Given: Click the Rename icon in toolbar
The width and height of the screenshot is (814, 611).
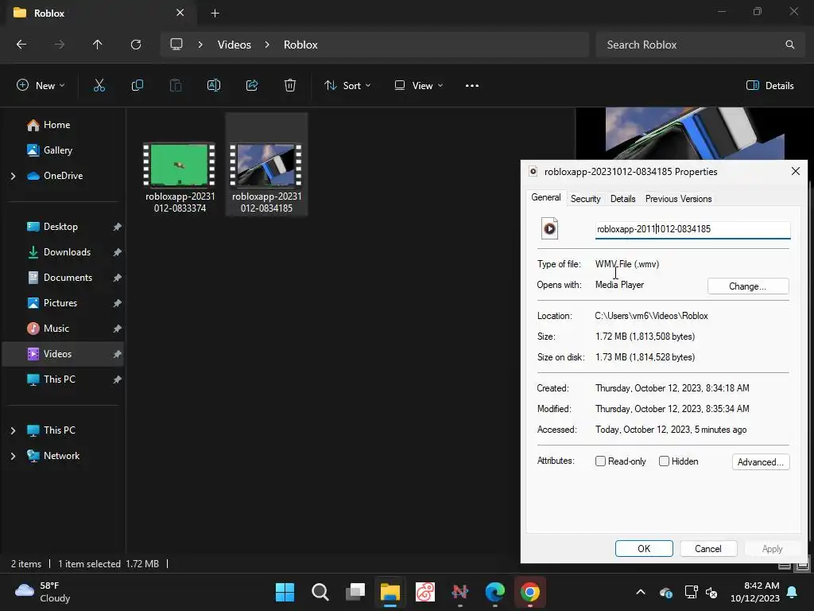Looking at the screenshot, I should pos(214,86).
